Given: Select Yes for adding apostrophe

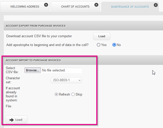Looking at the screenshot, I should [x=99, y=45].
